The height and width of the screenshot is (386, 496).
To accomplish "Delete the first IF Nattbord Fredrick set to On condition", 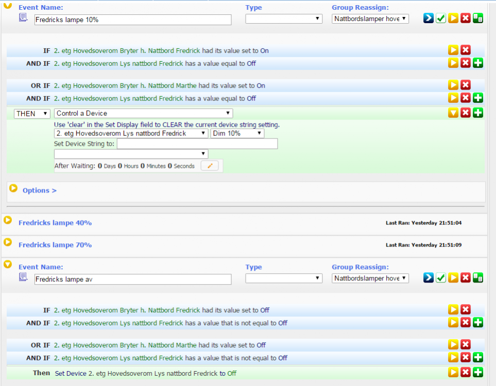I will [465, 50].
